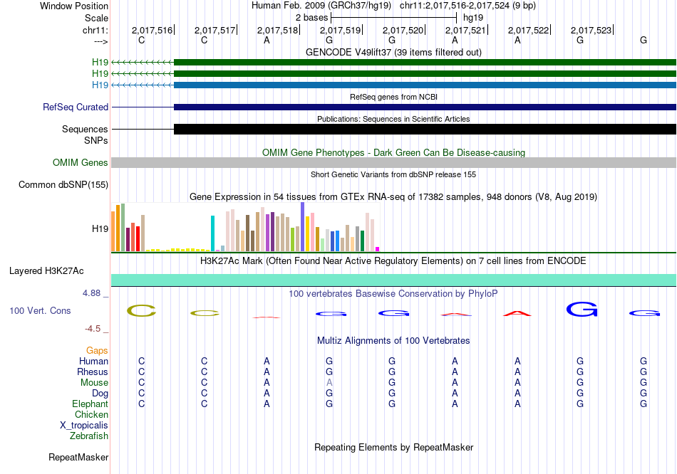
Task: Open Multiz Alignments of 100 Vertebrates title
Action: tap(393, 341)
